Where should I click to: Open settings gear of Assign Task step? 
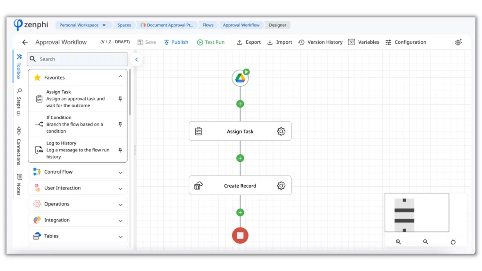point(281,131)
